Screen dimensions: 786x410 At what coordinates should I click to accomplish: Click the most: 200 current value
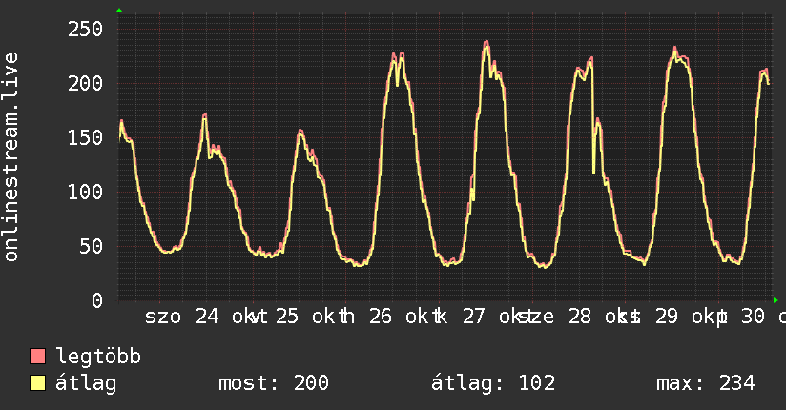pos(274,383)
